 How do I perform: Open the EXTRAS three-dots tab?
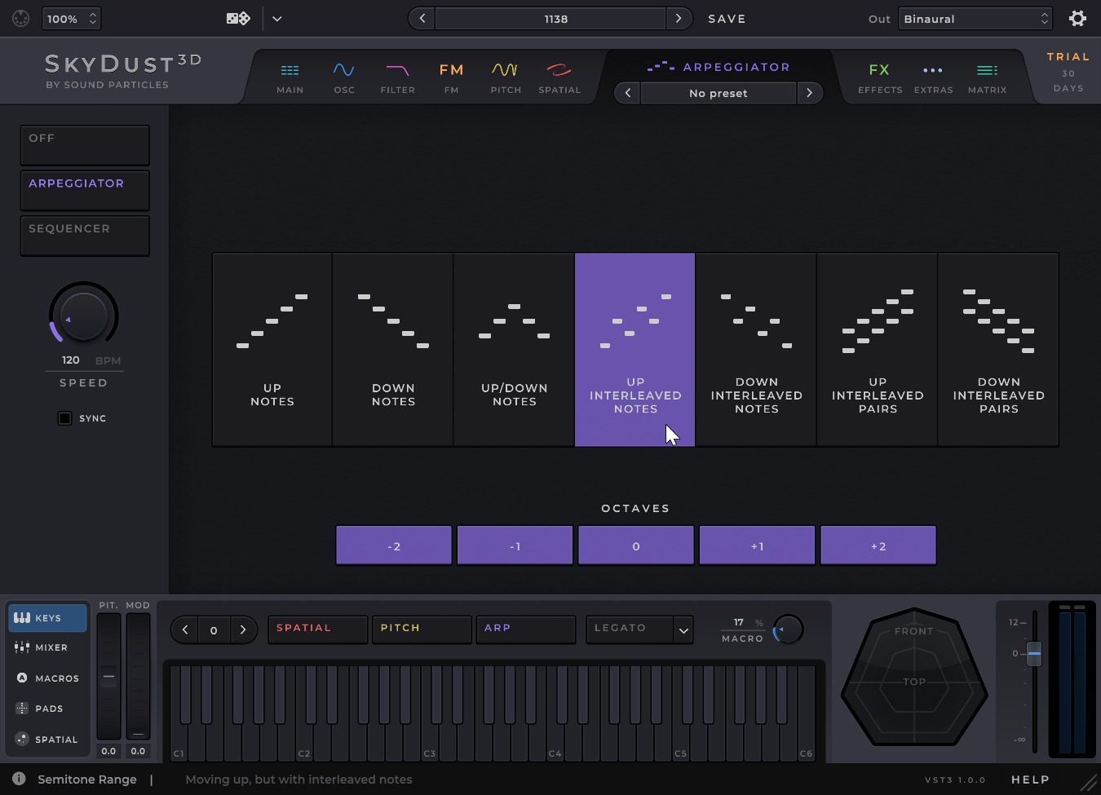(x=933, y=78)
